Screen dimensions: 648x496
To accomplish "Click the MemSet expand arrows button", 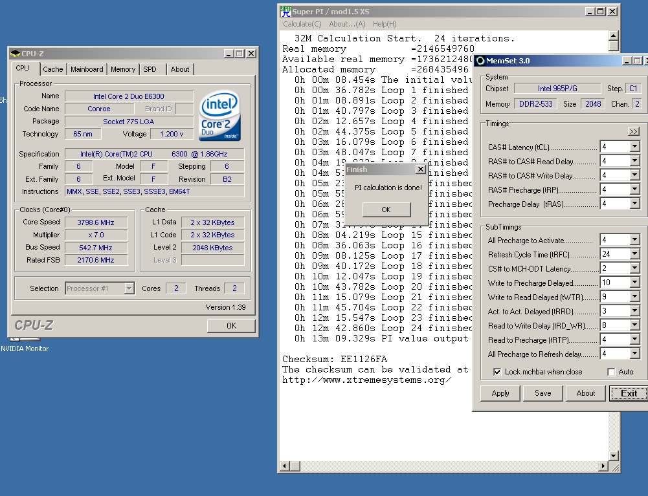I will (634, 131).
